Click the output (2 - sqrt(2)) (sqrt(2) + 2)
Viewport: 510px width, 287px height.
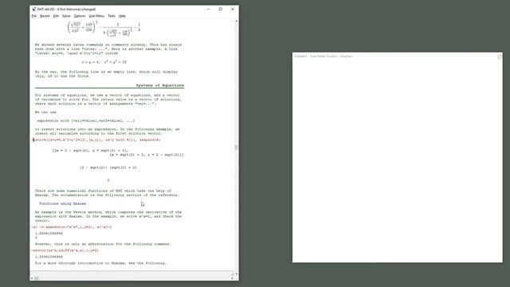pyautogui.click(x=108, y=167)
